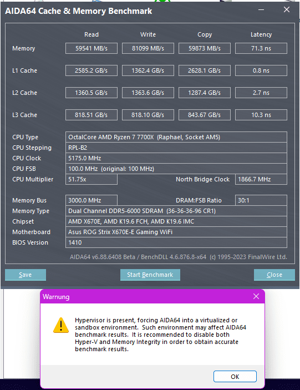The image size is (300, 390).
Task: Select the Memory Copy value 59873 MB/s
Action: pos(205,48)
